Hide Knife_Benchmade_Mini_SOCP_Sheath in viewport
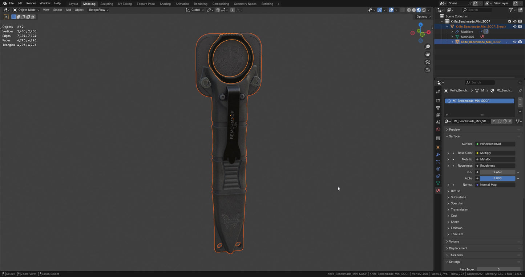This screenshot has width=525, height=277. coord(514,27)
